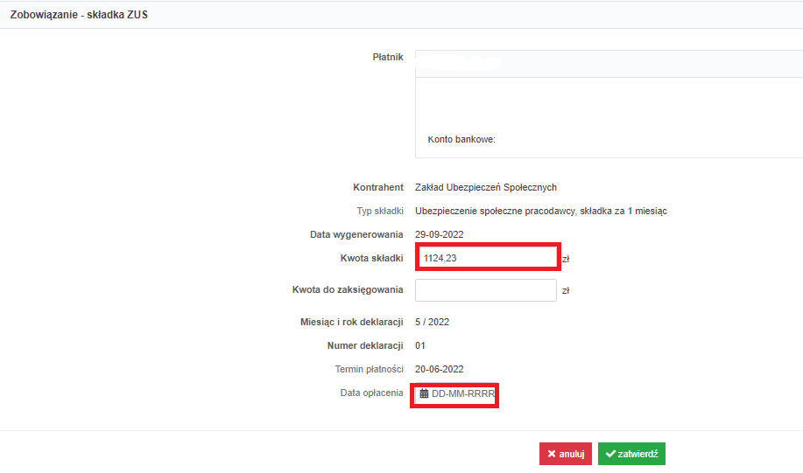
Task: Click the Typ składki description text
Action: tap(541, 211)
